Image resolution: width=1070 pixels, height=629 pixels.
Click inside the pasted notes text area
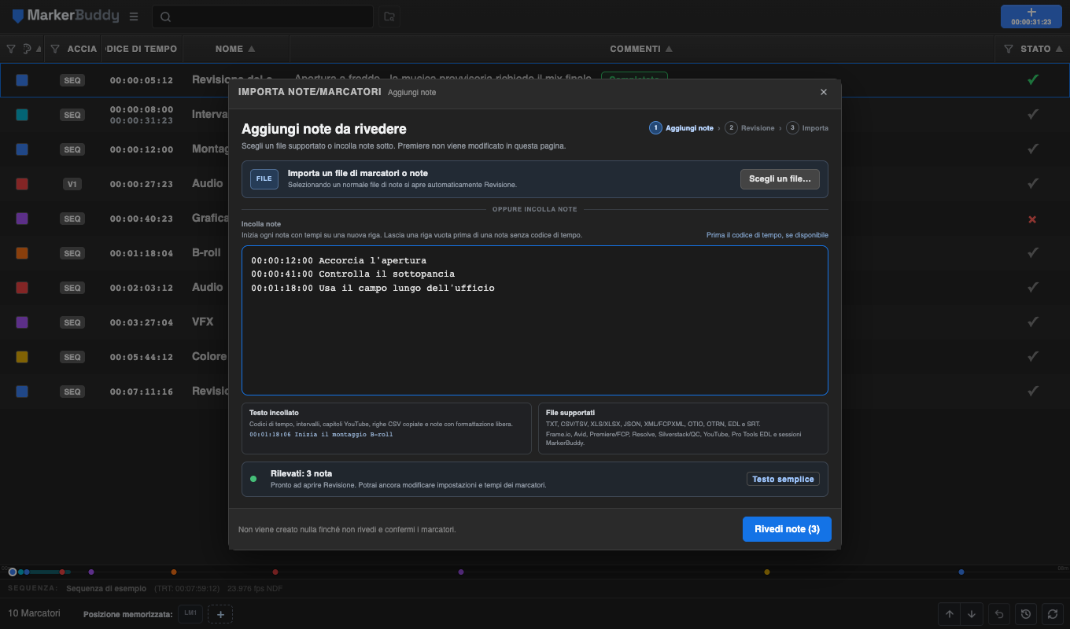[535, 320]
